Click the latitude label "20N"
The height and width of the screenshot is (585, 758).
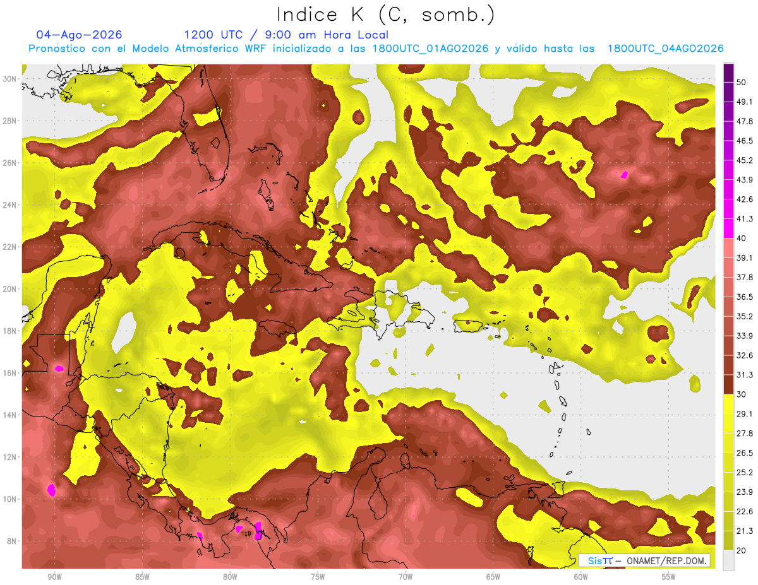pyautogui.click(x=9, y=289)
